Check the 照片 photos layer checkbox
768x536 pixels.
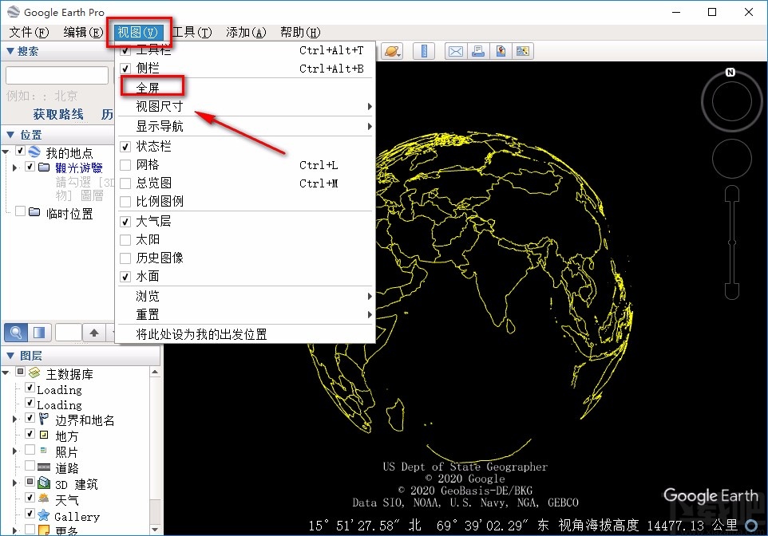[30, 450]
